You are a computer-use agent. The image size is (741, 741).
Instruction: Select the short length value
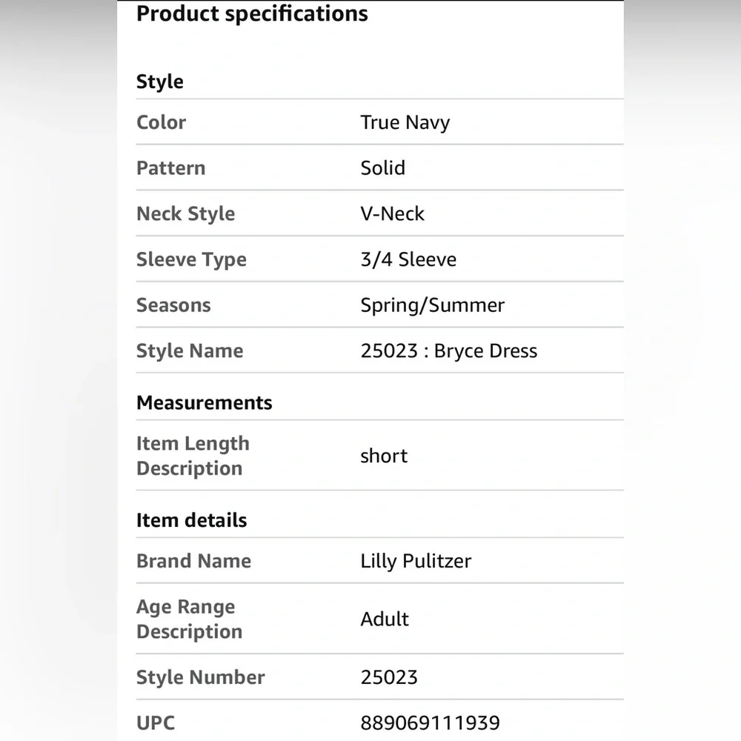pyautogui.click(x=384, y=456)
